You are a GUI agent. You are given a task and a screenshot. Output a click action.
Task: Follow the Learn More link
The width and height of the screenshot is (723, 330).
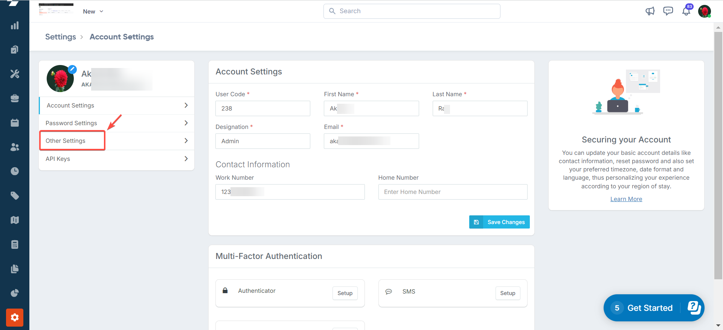[x=626, y=199]
